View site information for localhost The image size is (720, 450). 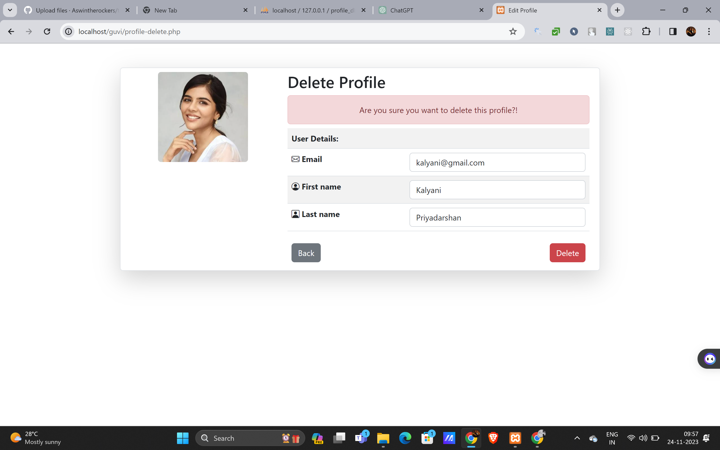click(68, 31)
